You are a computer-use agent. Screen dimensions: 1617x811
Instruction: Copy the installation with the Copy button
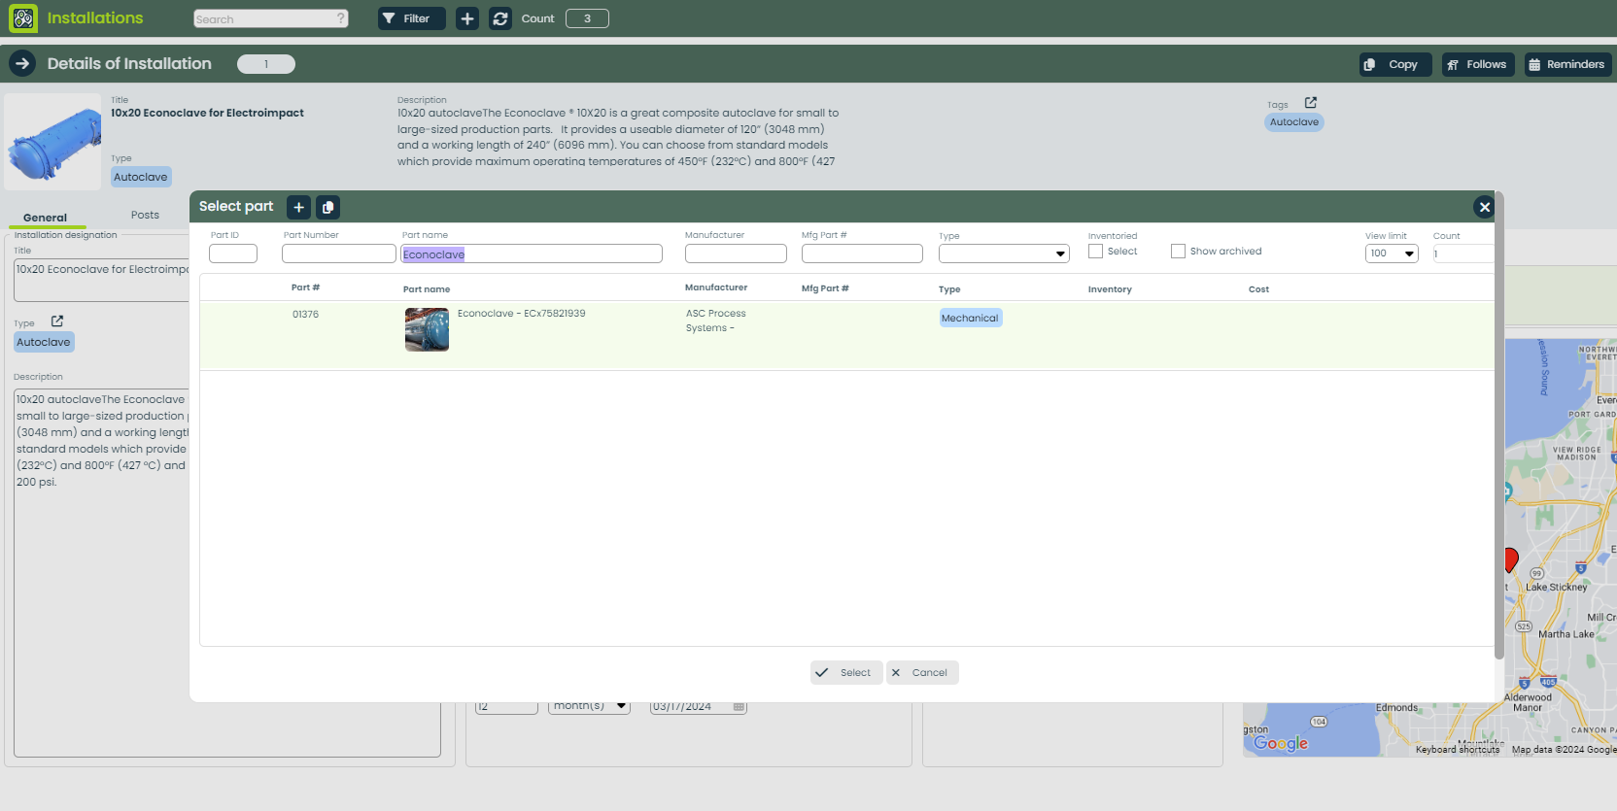tap(1395, 64)
